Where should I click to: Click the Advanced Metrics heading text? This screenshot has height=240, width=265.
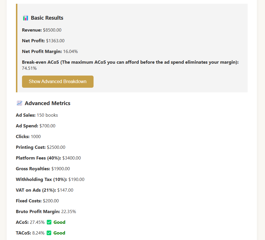point(47,103)
